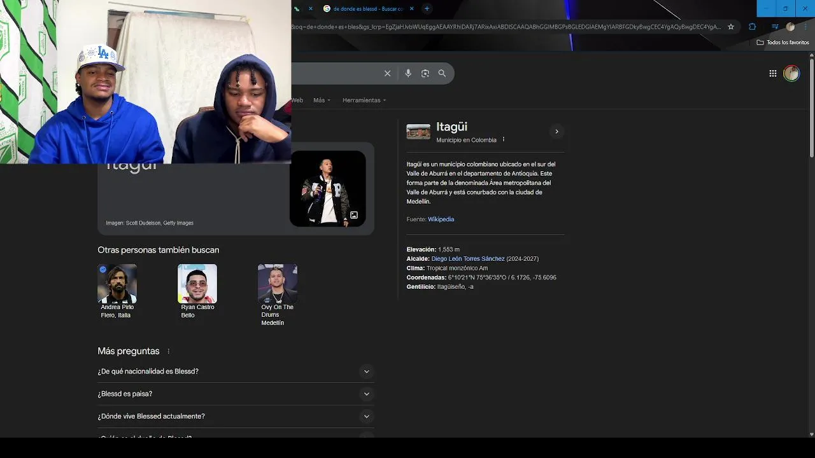Expand '¿Dónde vive Blessed actualmente?'
815x458 pixels.
tap(236, 417)
